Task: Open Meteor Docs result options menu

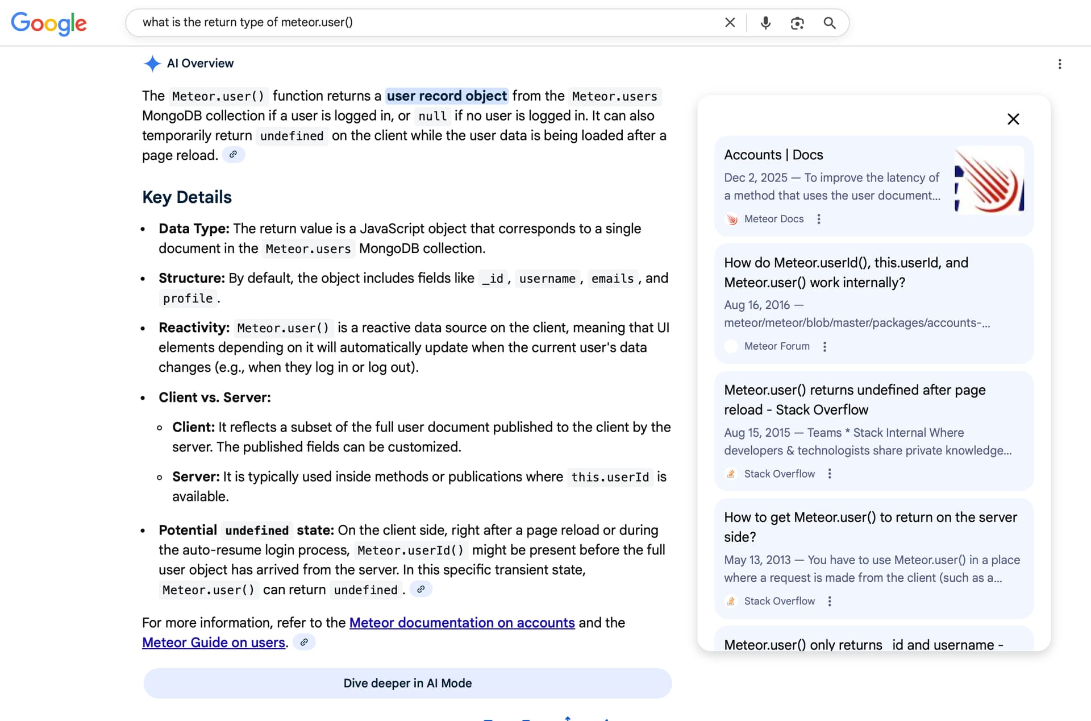Action: (x=818, y=219)
